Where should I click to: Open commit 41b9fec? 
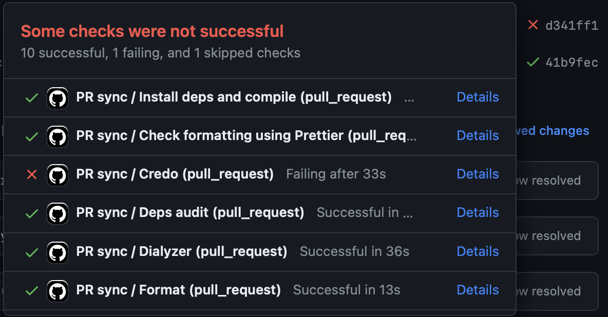click(x=572, y=63)
